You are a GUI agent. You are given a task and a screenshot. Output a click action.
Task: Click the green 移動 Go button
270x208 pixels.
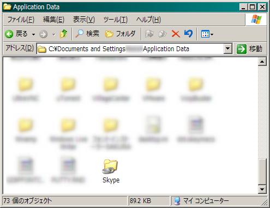coord(249,49)
